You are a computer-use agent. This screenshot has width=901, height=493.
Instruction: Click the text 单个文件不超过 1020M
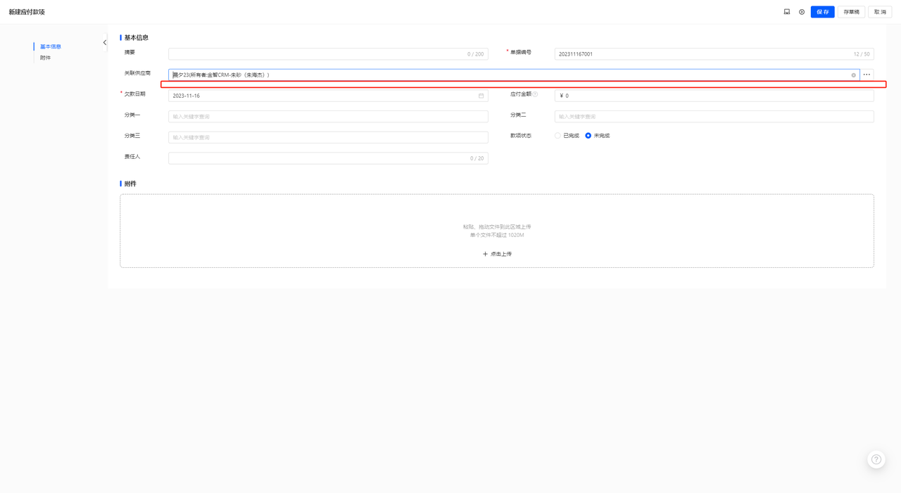[x=497, y=235]
